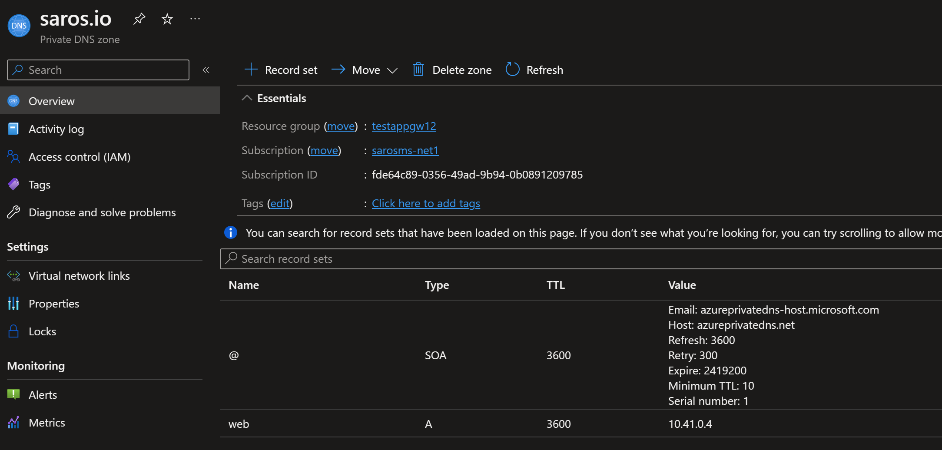The image size is (942, 450).
Task: Click the 'Serial number: 1' value line
Action: pyautogui.click(x=708, y=401)
